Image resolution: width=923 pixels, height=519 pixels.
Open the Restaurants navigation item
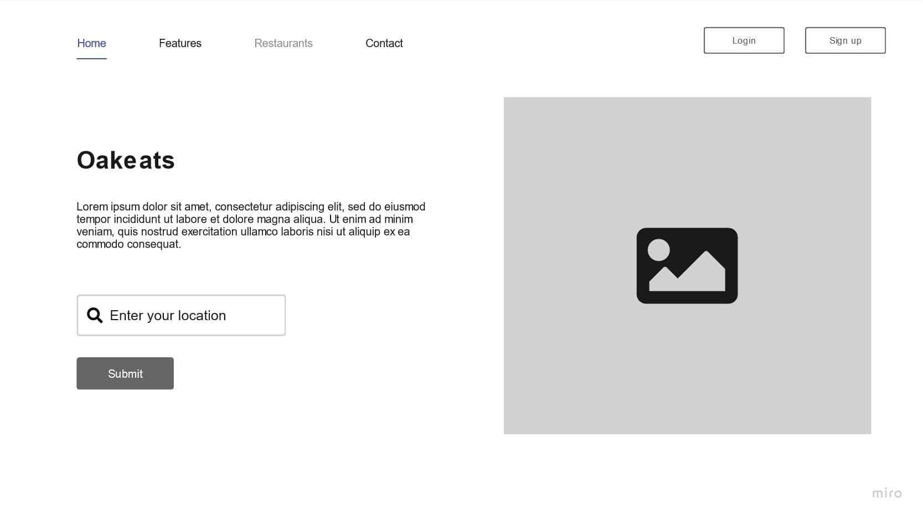pos(283,43)
